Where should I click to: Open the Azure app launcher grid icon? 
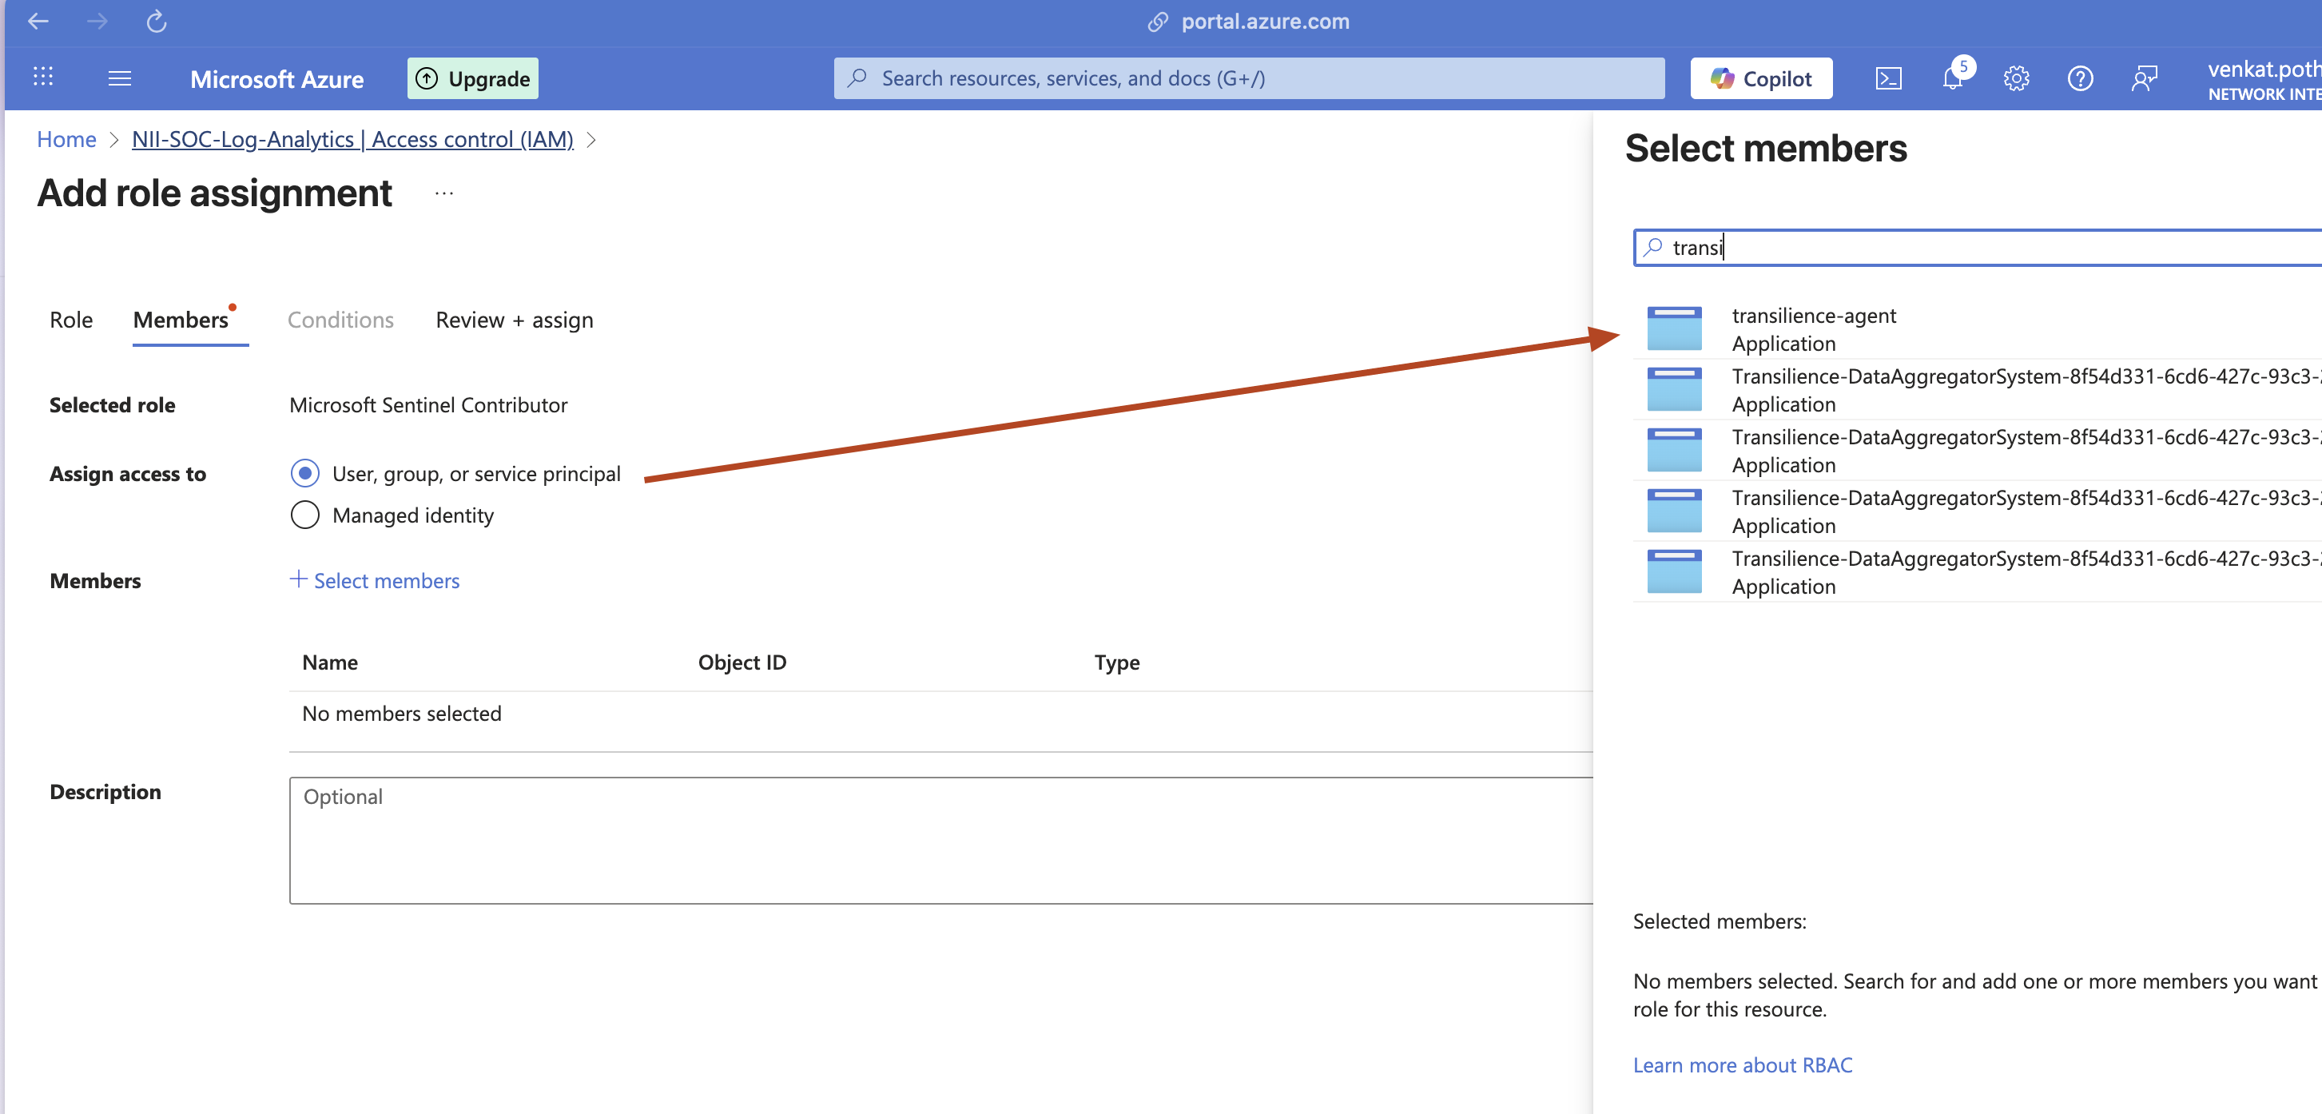click(43, 78)
